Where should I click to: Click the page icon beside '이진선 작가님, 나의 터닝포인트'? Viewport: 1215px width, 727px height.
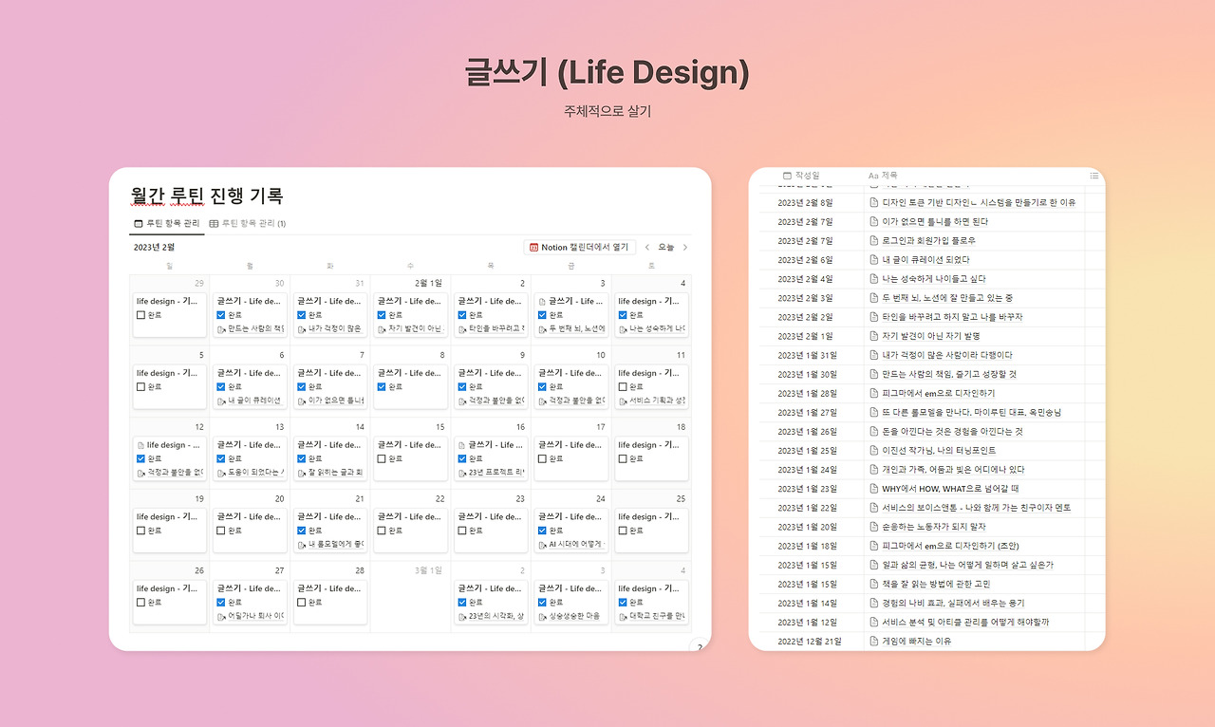(874, 451)
